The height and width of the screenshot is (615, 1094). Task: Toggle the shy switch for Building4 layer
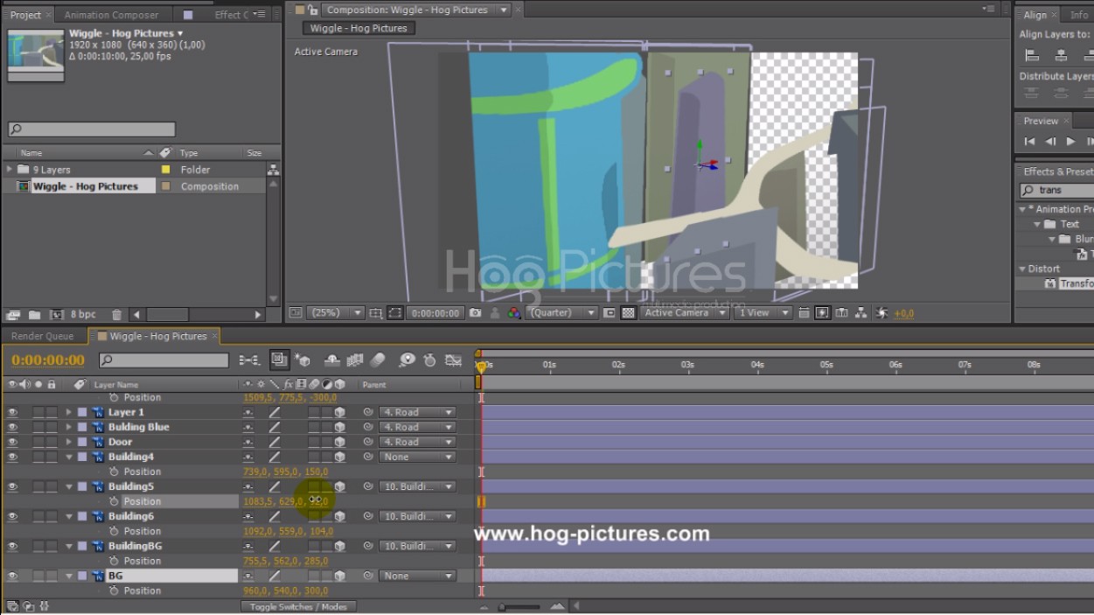tap(248, 457)
